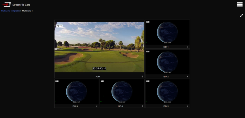Select the ISO-1 globe video tile
The width and height of the screenshot is (245, 118).
[x=167, y=32]
